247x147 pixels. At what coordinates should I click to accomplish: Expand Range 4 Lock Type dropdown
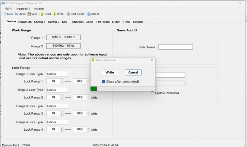click(58, 122)
